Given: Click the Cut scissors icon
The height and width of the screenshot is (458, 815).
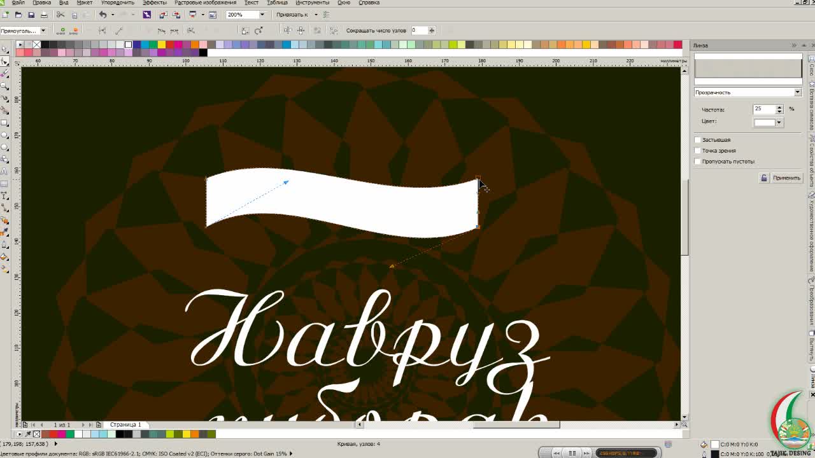Looking at the screenshot, I should (x=60, y=14).
